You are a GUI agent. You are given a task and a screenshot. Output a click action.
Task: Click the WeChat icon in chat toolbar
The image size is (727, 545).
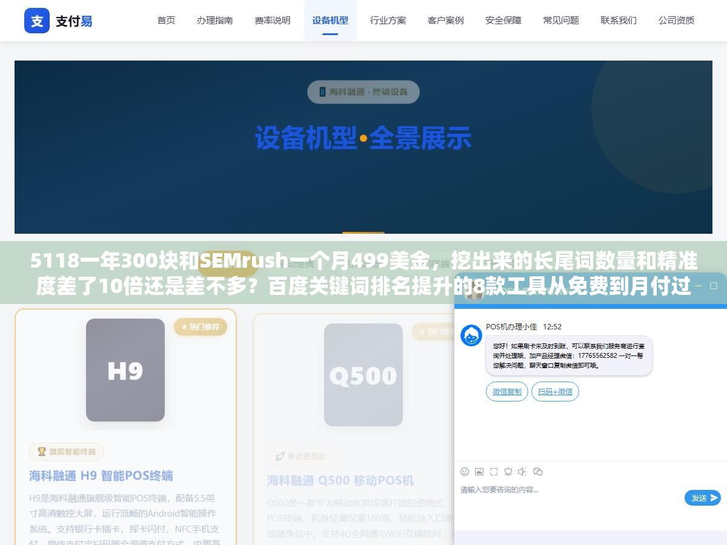click(538, 472)
